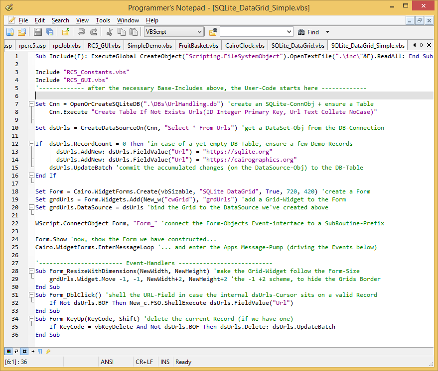Viewport: 438px width, 371px height.
Task: Toggle line numbers display button
Action: (23, 351)
